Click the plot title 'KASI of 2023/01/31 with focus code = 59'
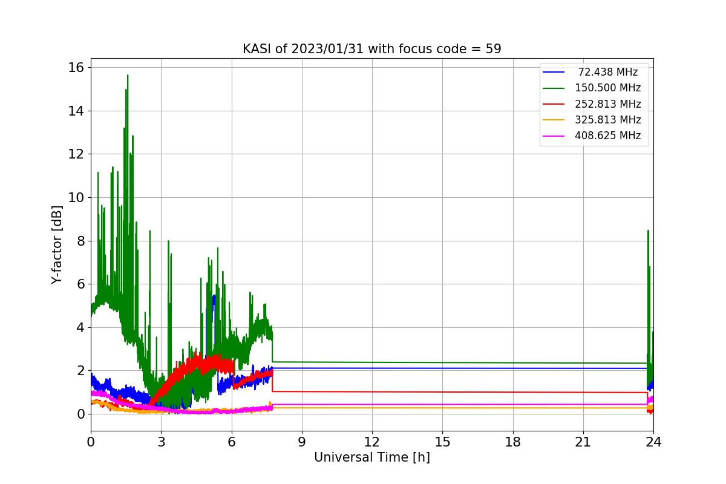Image resolution: width=726 pixels, height=484 pixels. pyautogui.click(x=371, y=49)
